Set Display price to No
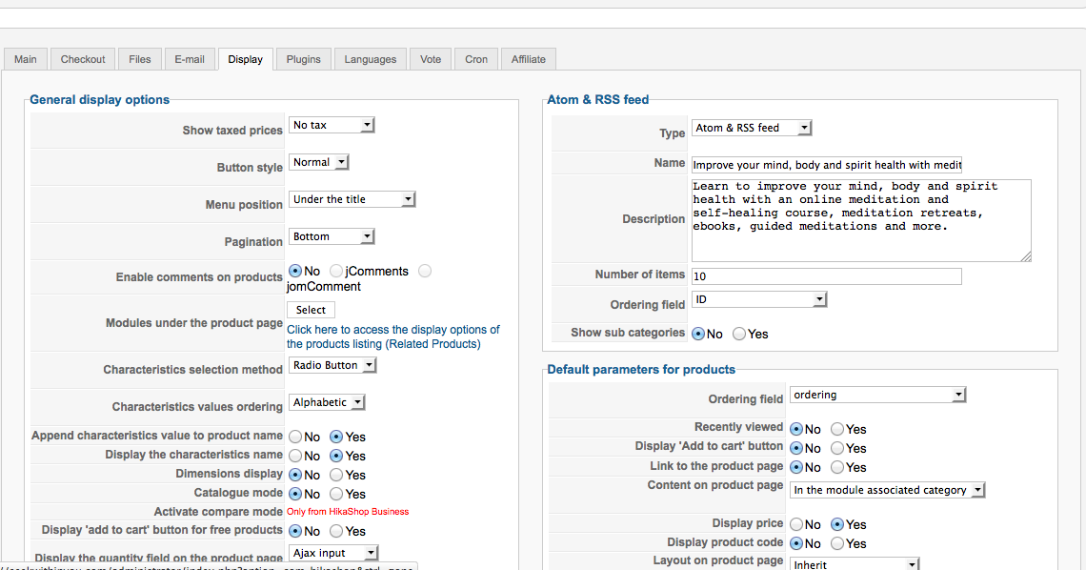This screenshot has width=1086, height=570. tap(796, 524)
